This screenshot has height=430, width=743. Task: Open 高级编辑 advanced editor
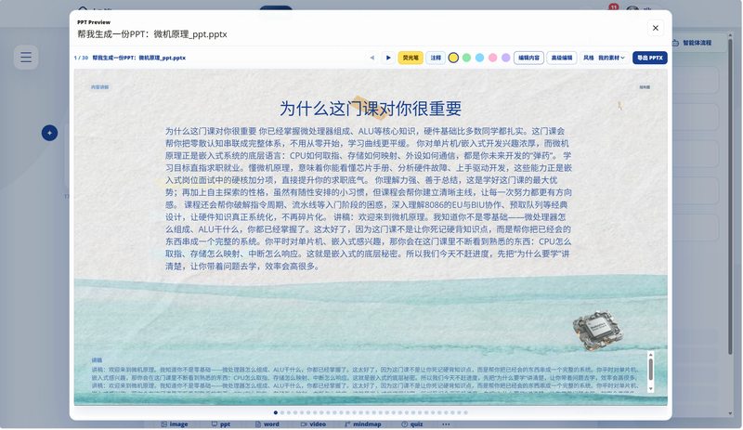pyautogui.click(x=562, y=58)
